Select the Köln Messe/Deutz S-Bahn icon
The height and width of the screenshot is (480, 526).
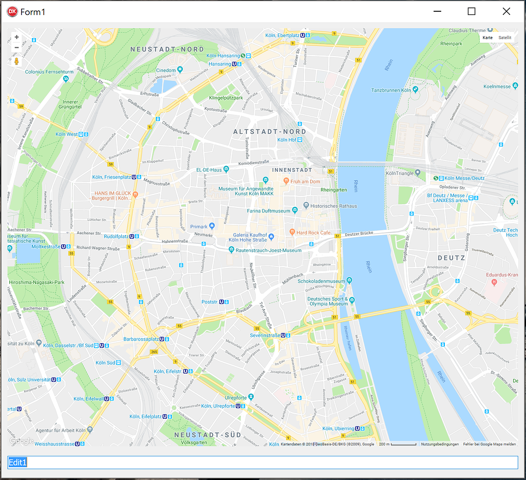(x=435, y=178)
